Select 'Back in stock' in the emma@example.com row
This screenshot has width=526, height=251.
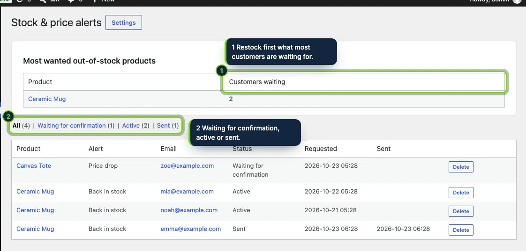(x=107, y=229)
